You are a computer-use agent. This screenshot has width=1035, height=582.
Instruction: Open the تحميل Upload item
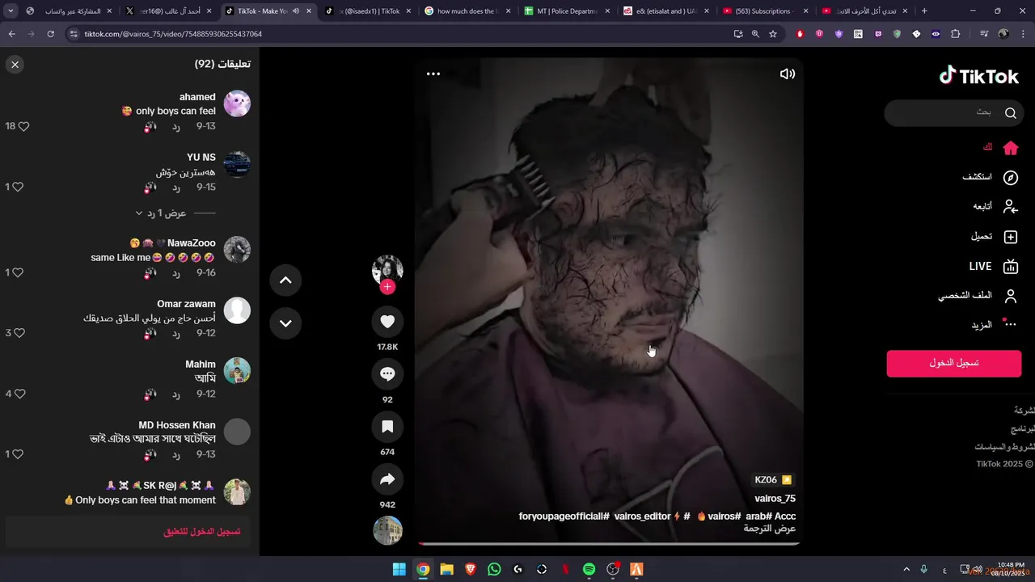(x=995, y=237)
